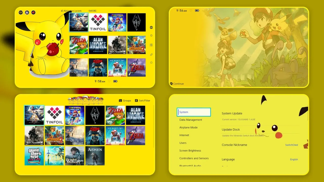Click the settings panel scrollbar
The width and height of the screenshot is (324, 182).
click(x=308, y=113)
